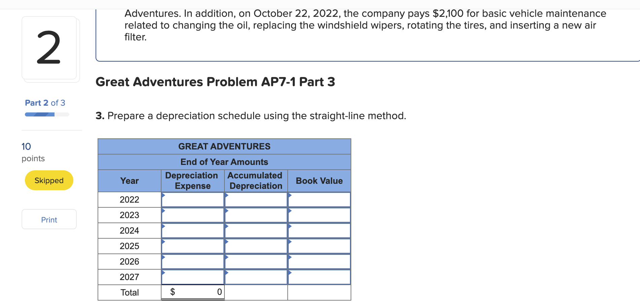The image size is (640, 308).
Task: Click the GREAT ADVENTURES table header
Action: (x=224, y=146)
